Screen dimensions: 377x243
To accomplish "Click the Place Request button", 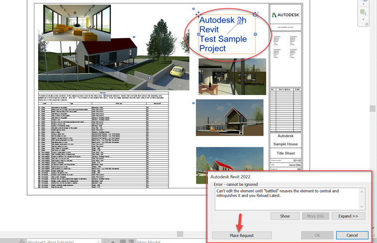I will pos(242,235).
